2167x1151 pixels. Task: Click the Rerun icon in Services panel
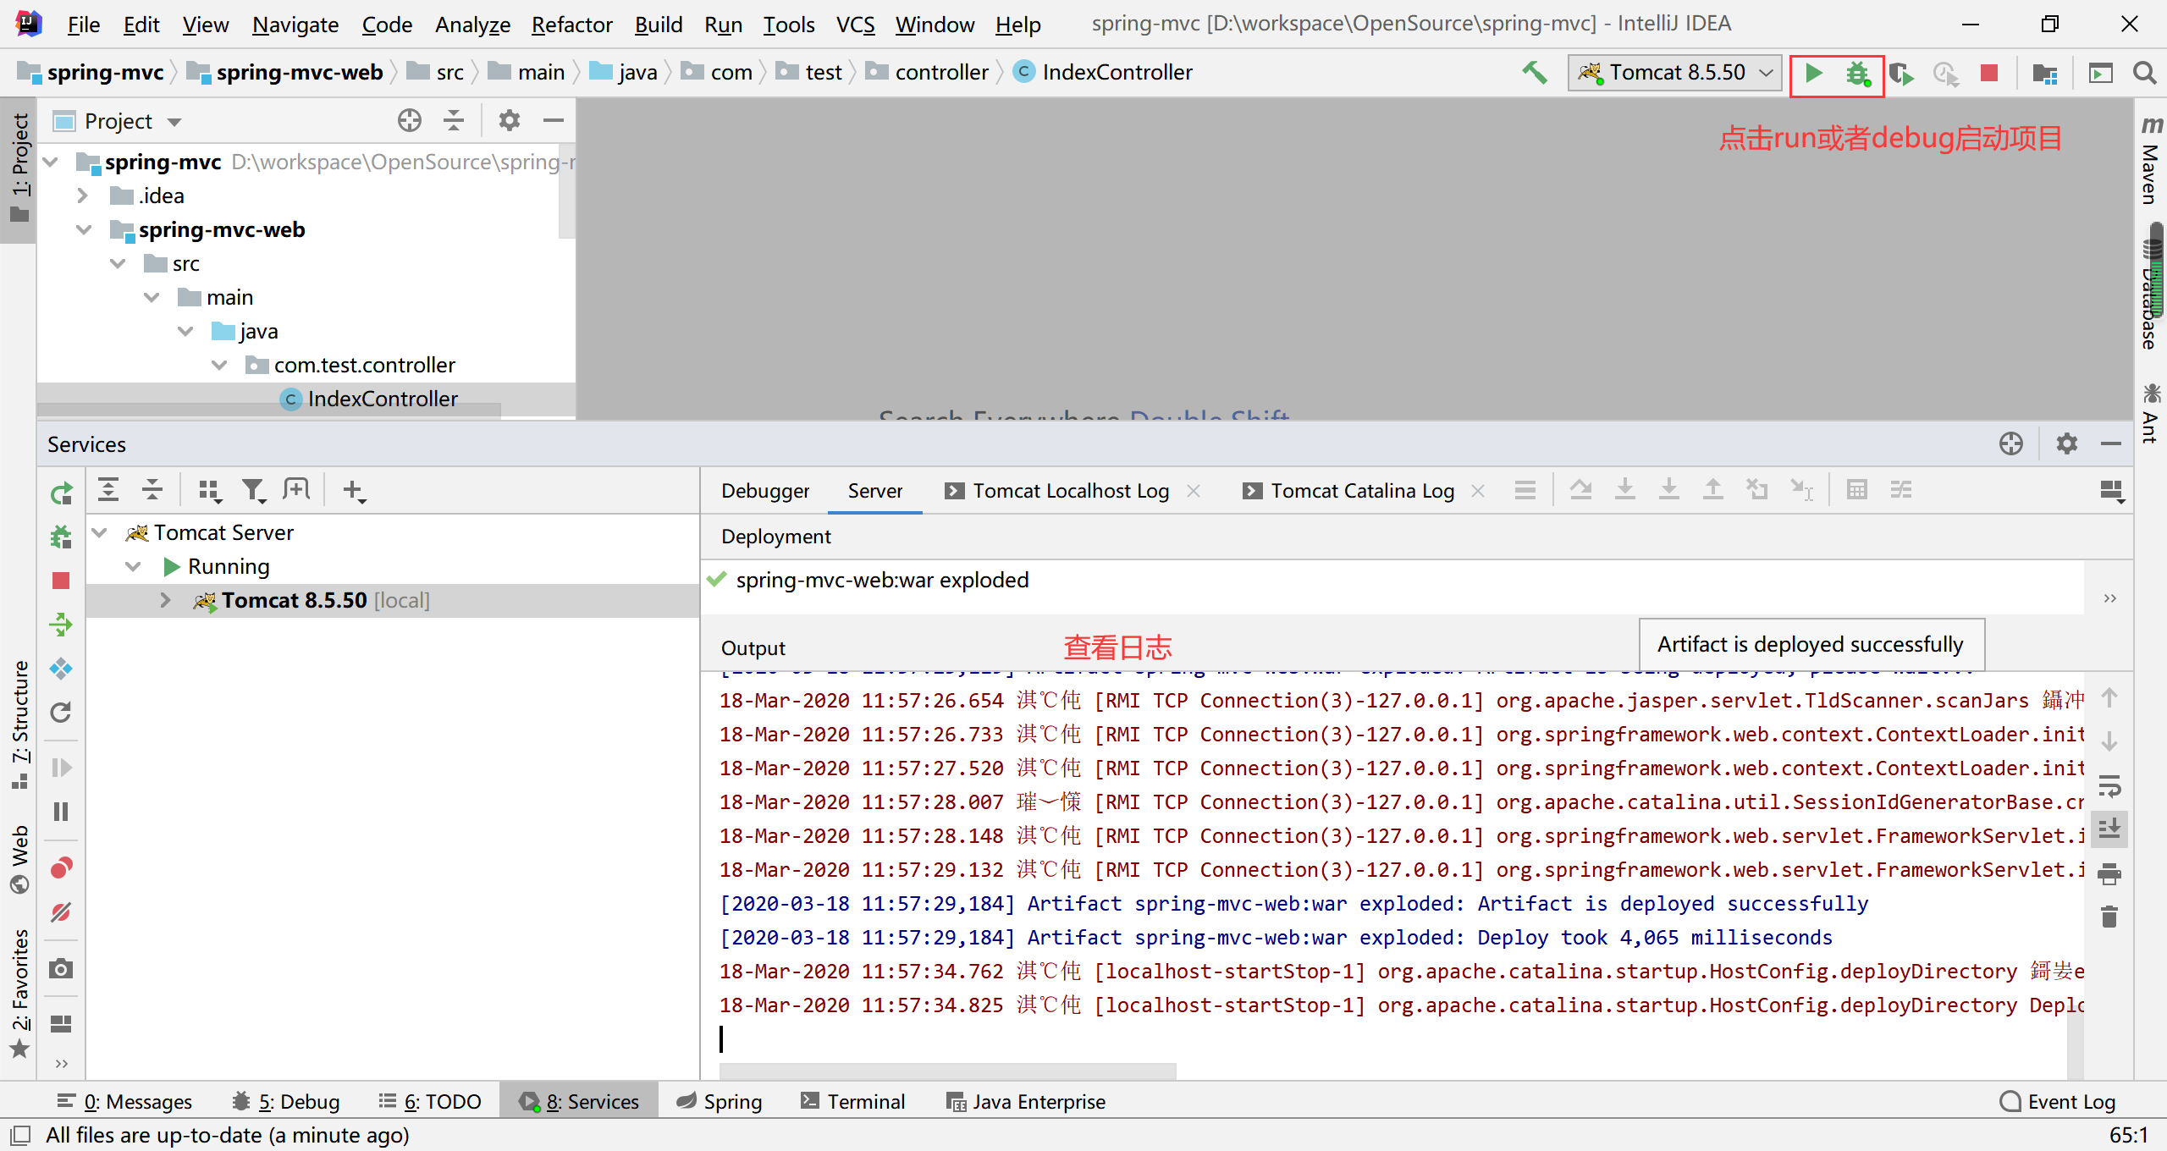(x=61, y=493)
